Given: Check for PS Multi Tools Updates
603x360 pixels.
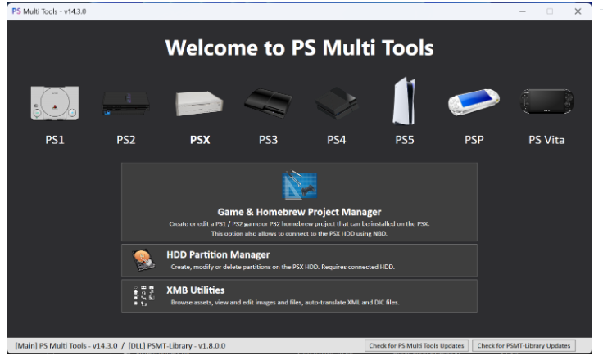Looking at the screenshot, I should coord(415,345).
